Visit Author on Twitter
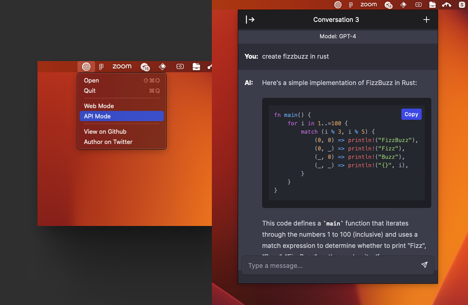This screenshot has width=468, height=305. (108, 142)
